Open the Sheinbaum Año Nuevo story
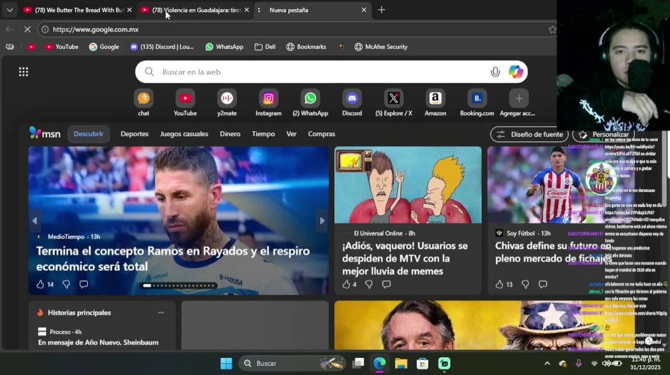Viewport: 670px width, 375px height. coord(98,342)
